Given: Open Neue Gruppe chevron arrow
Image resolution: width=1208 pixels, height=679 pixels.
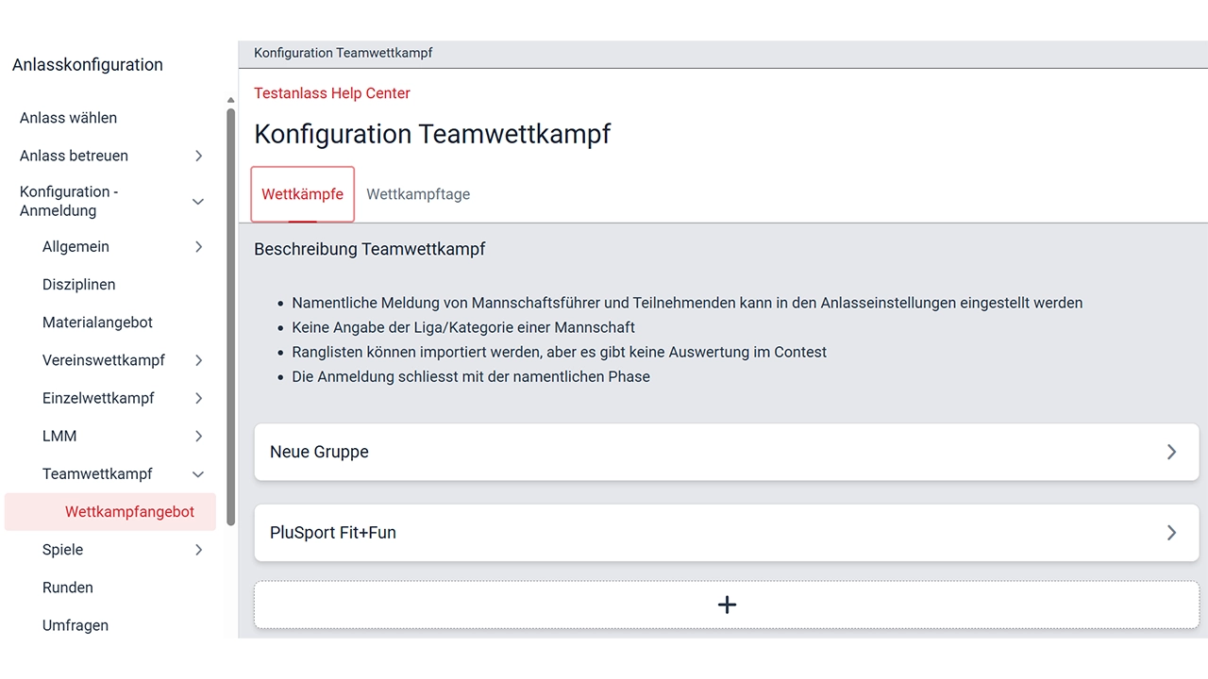Looking at the screenshot, I should 1171,452.
